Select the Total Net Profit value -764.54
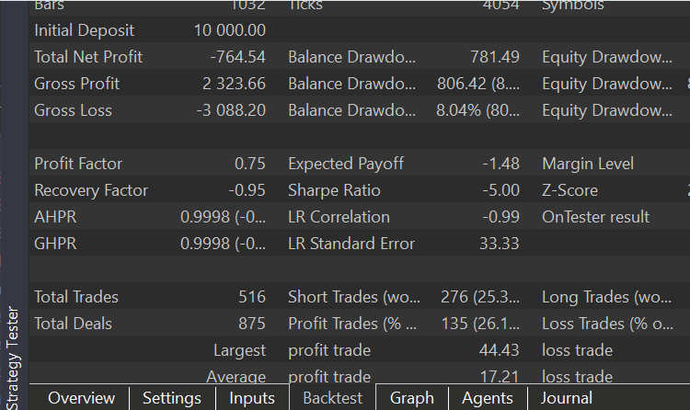 pos(237,57)
